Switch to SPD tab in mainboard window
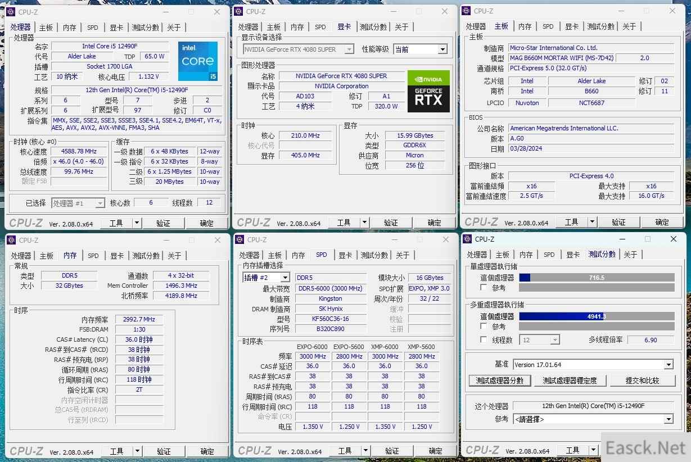Image resolution: width=691 pixels, height=462 pixels. [x=548, y=26]
